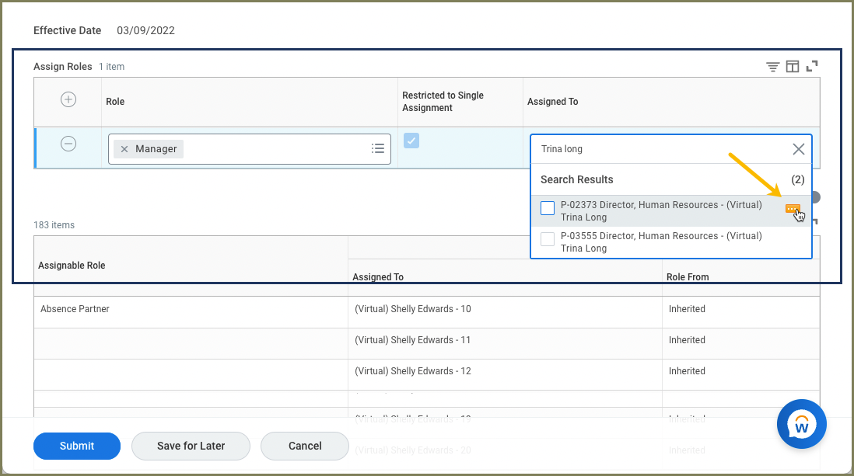Click the Assigned To search field
This screenshot has height=476, width=854.
point(661,149)
